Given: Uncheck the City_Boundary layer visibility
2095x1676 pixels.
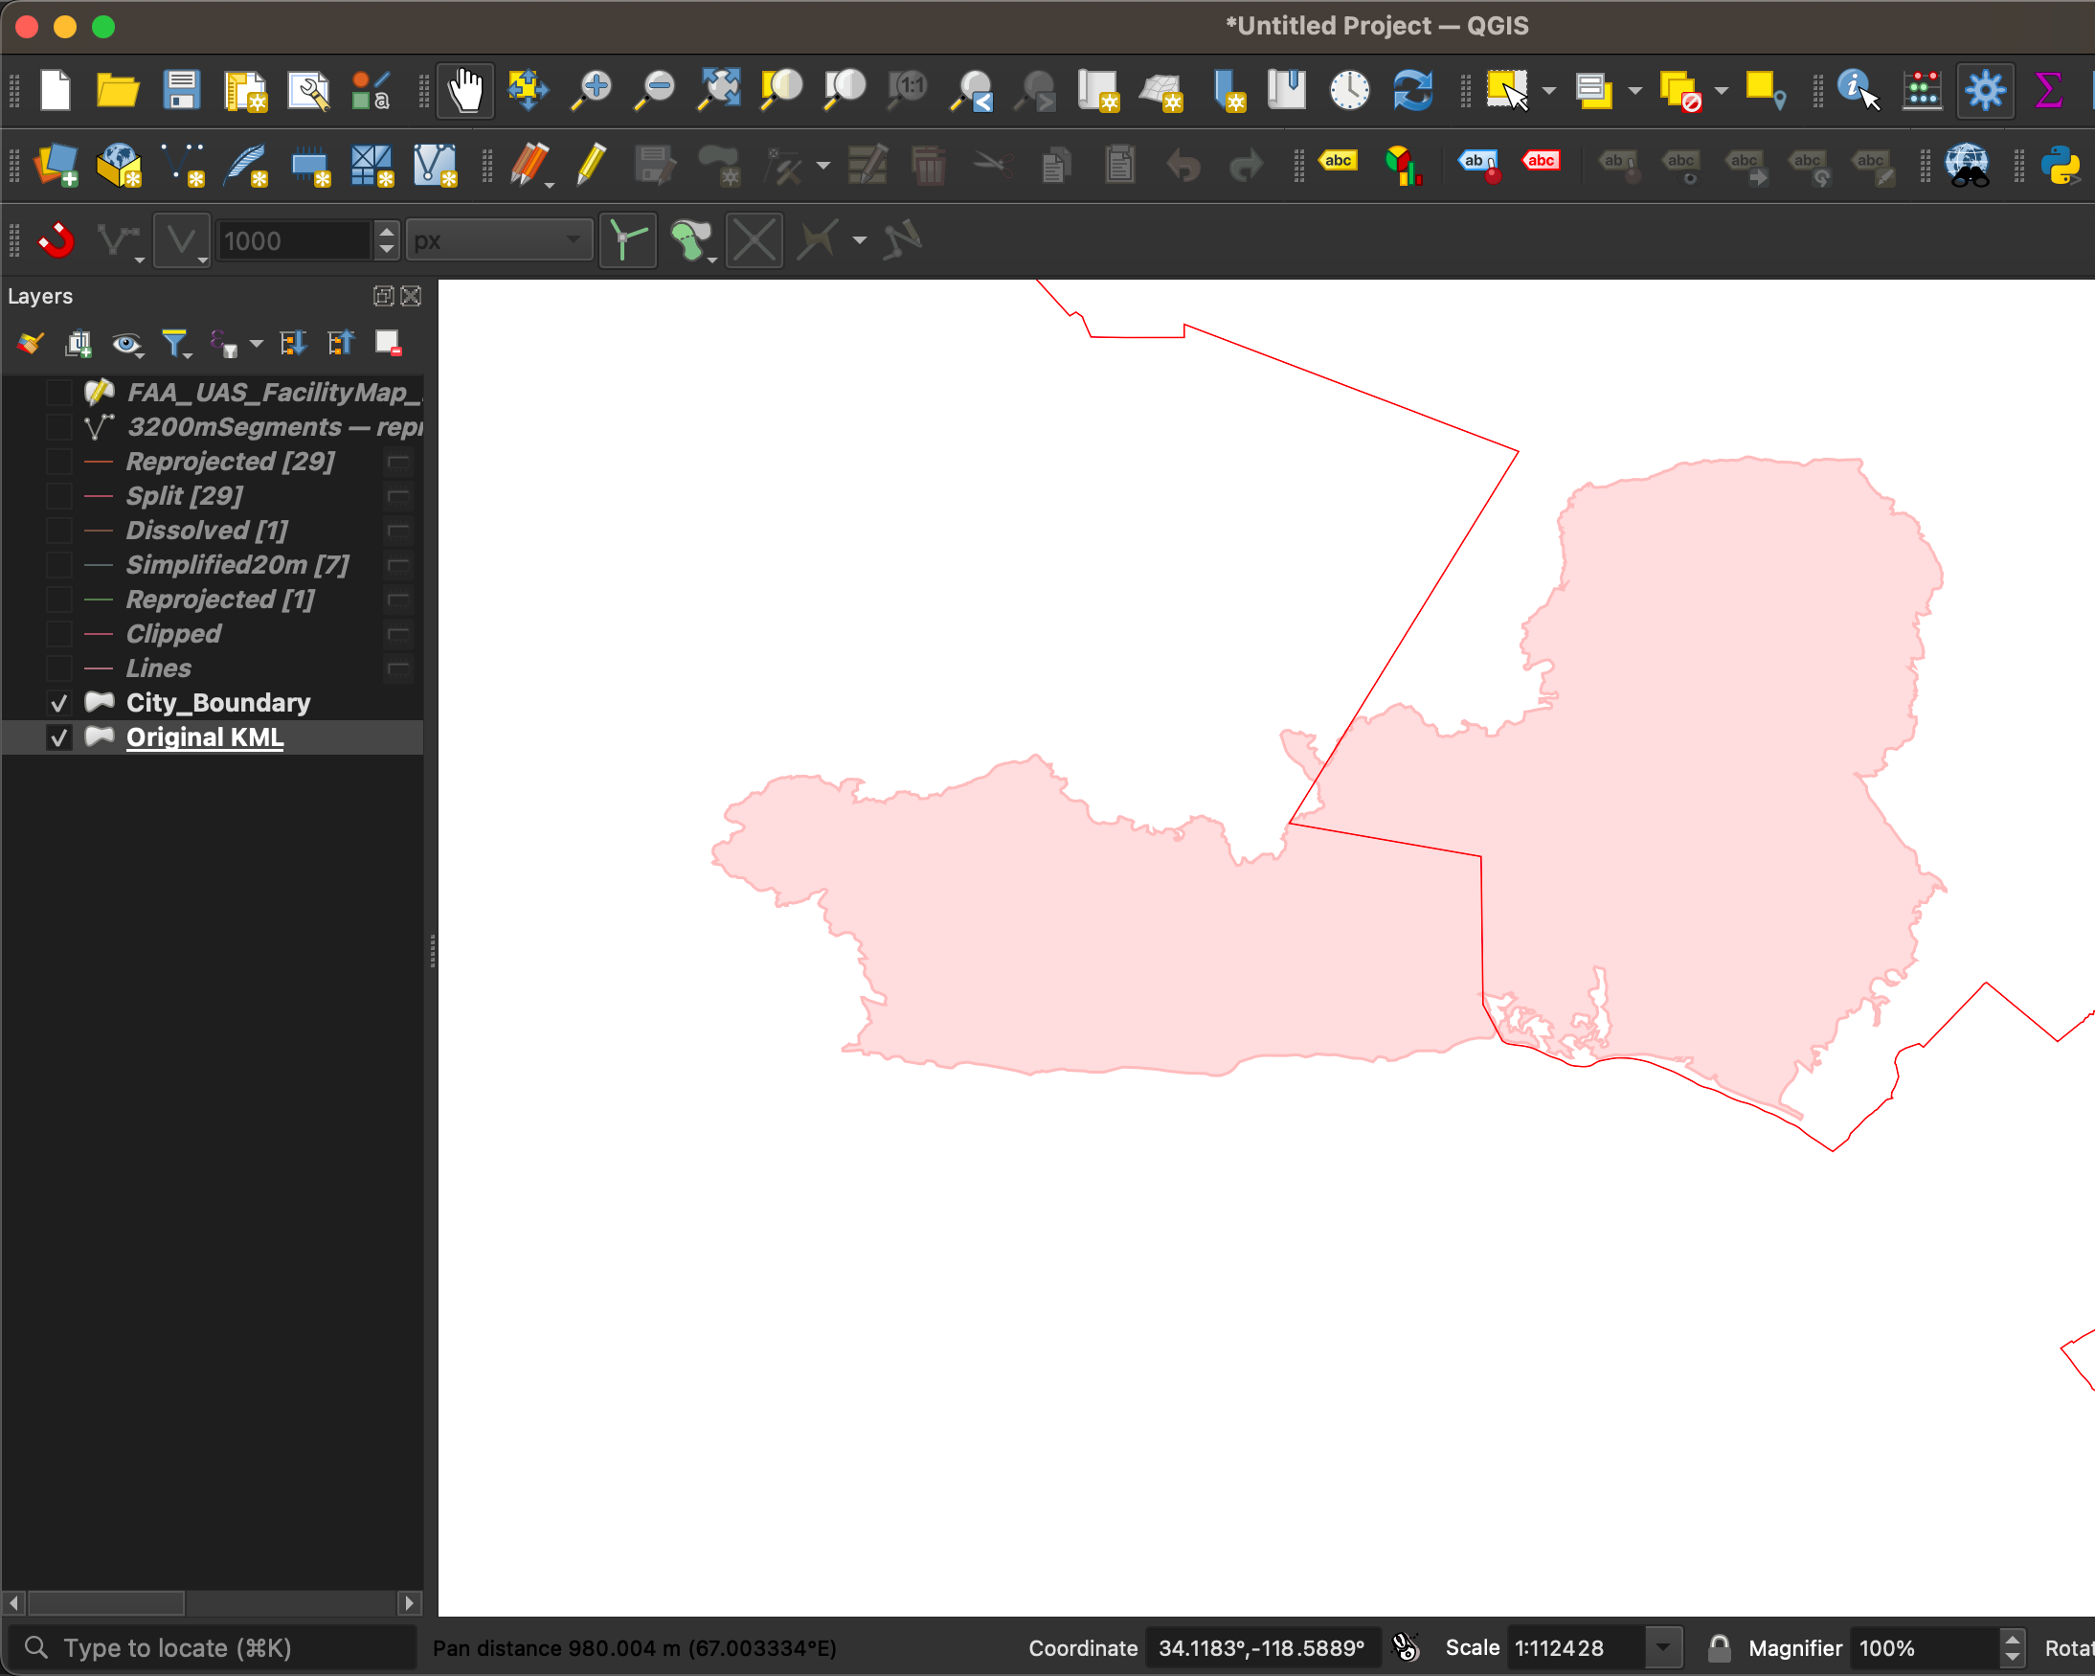Looking at the screenshot, I should pos(59,703).
